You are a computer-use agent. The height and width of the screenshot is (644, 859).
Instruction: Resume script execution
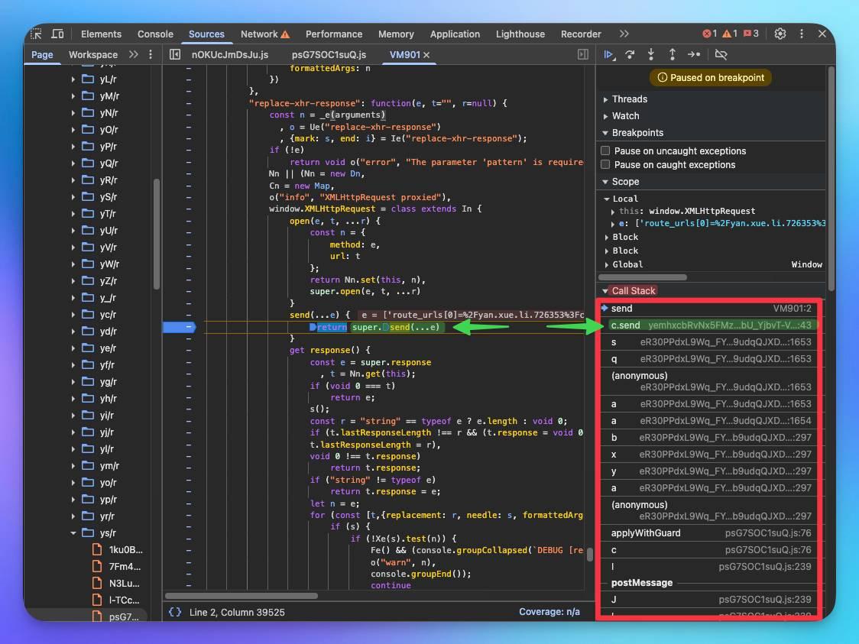608,54
